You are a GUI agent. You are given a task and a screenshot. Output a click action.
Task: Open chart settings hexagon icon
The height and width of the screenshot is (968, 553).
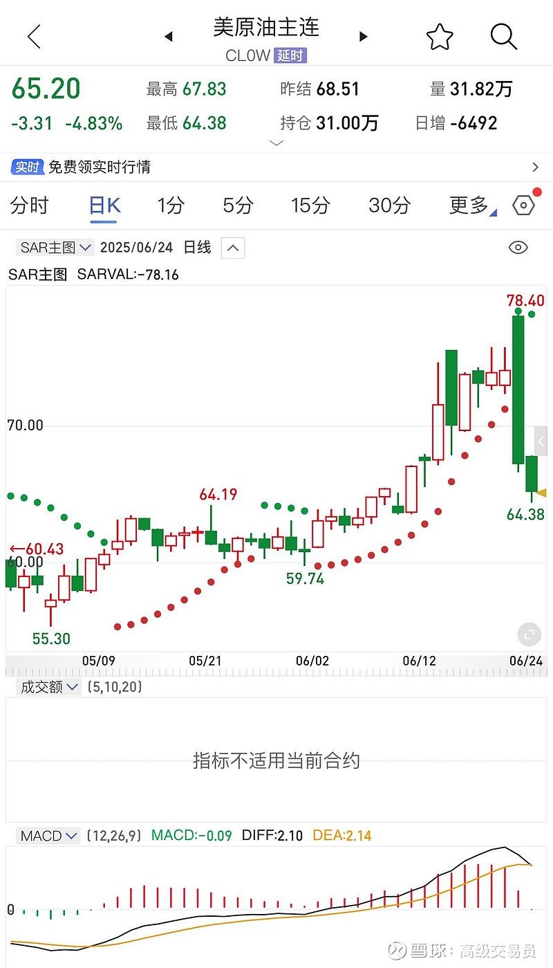[524, 206]
